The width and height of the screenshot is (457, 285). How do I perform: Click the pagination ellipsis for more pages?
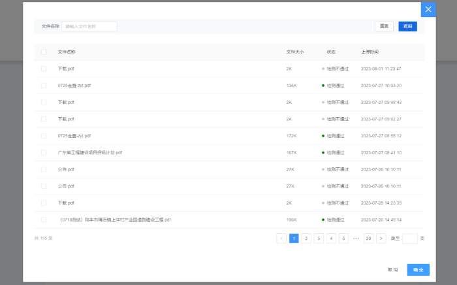[356, 239]
